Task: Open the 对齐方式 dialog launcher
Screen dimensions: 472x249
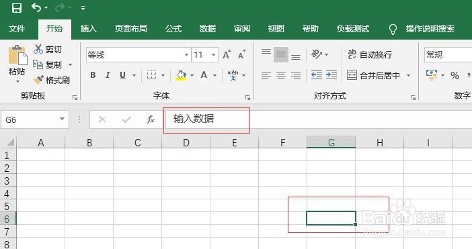Action: point(413,97)
